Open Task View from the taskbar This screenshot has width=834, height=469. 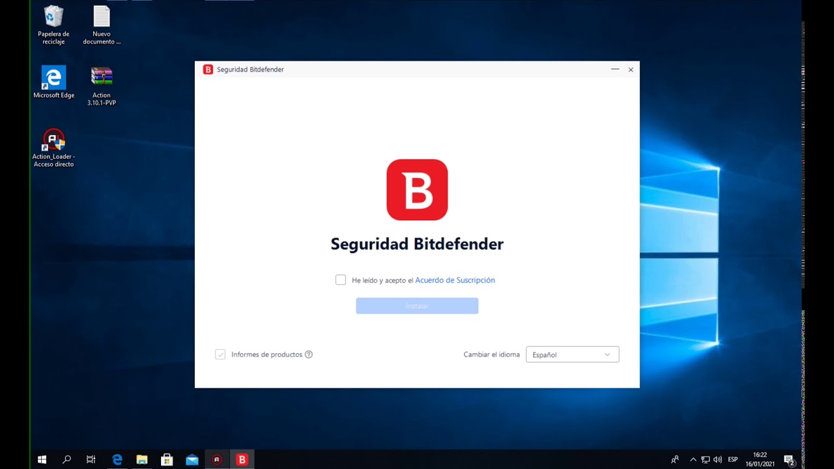pyautogui.click(x=91, y=459)
